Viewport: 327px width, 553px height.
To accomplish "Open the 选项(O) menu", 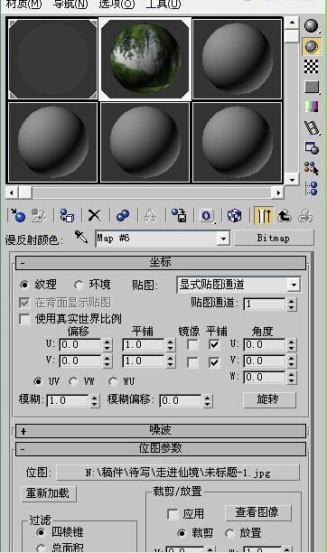I will tap(117, 5).
